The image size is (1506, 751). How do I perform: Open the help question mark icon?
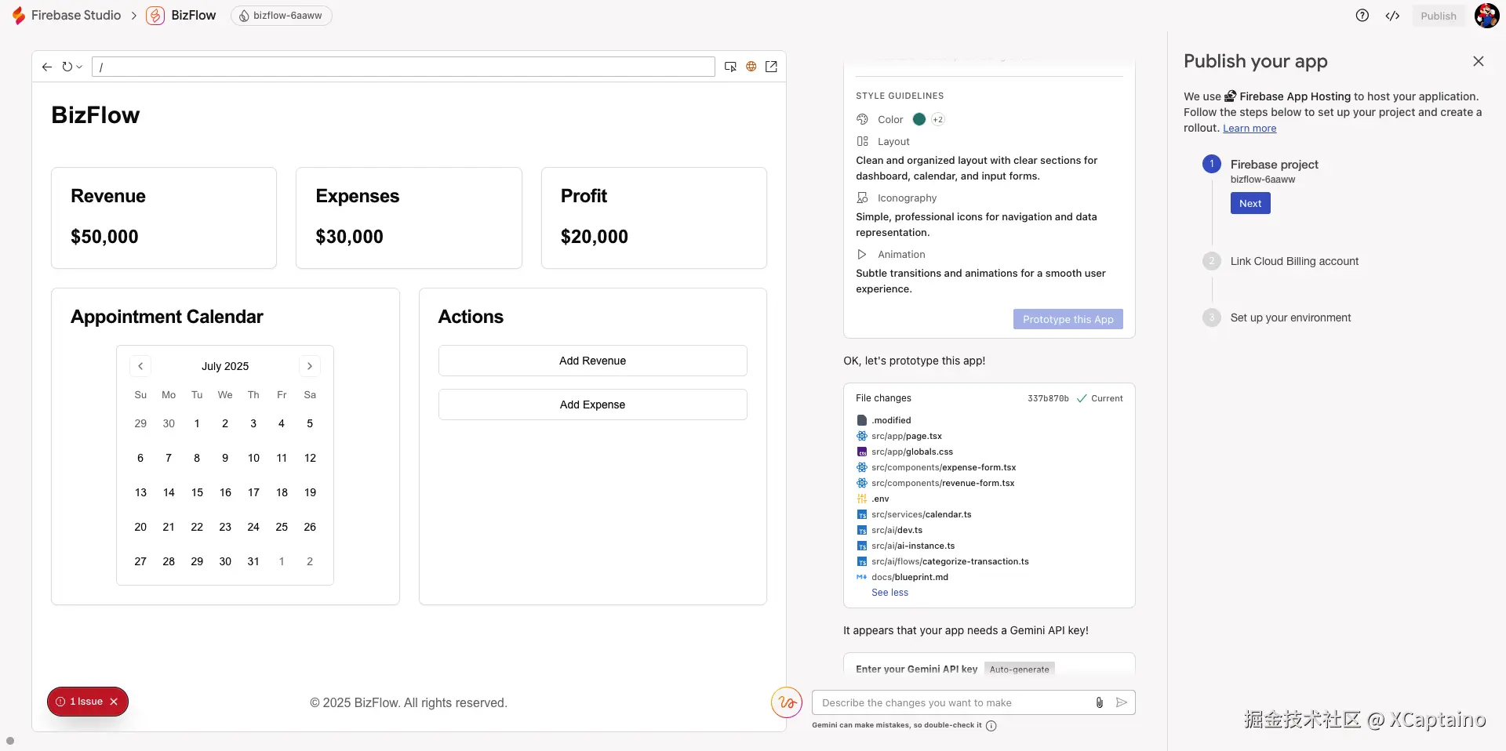[1362, 16]
